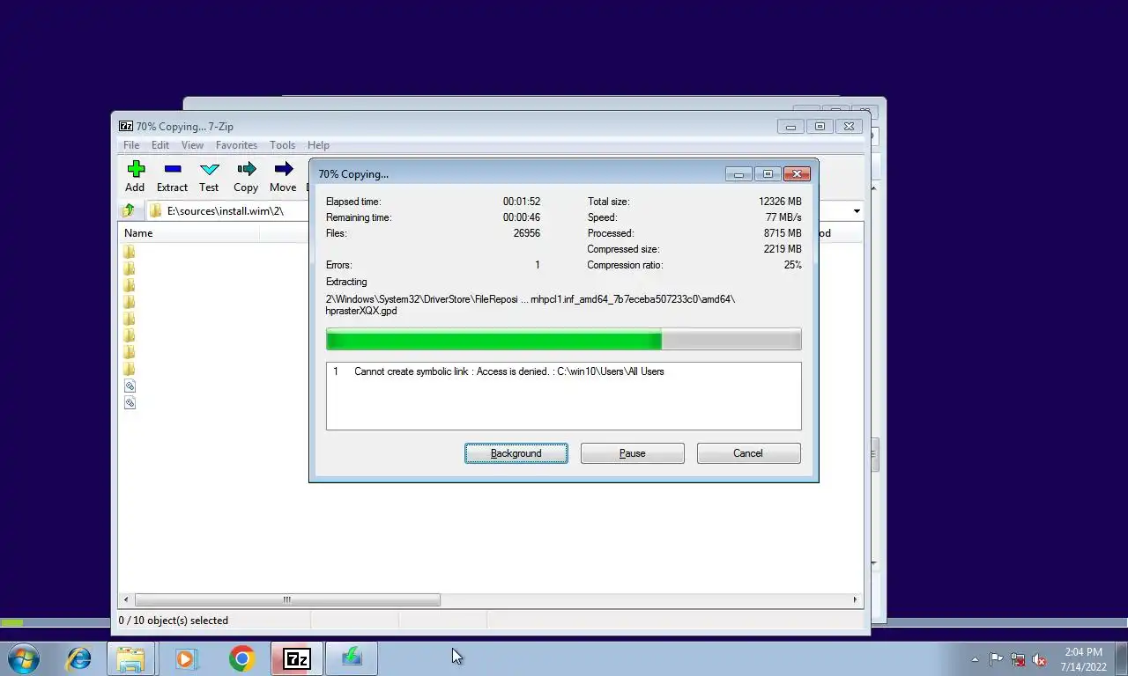Open Windows Media Player from taskbar
Screen dimensions: 1128x676
coord(187,658)
